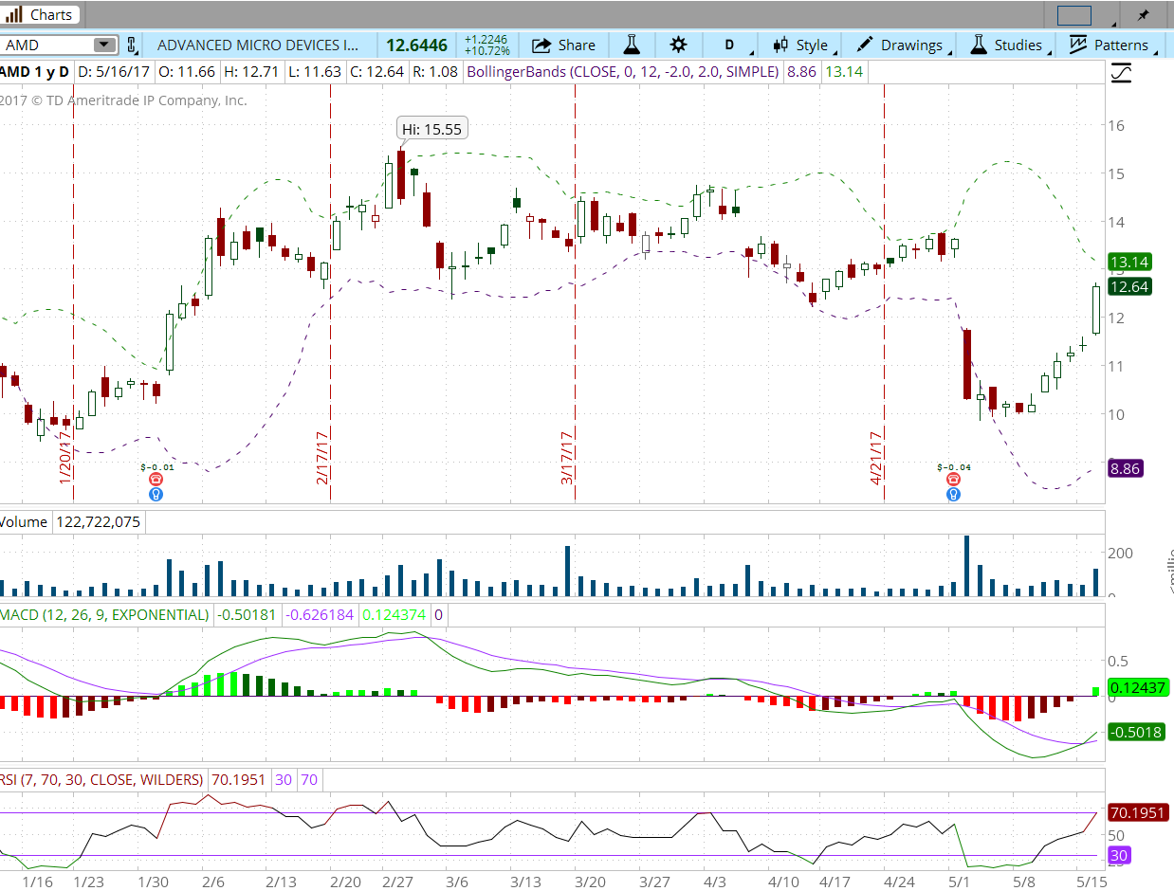The image size is (1174, 891).
Task: Click the C: 12.64 close value
Action: [x=376, y=72]
